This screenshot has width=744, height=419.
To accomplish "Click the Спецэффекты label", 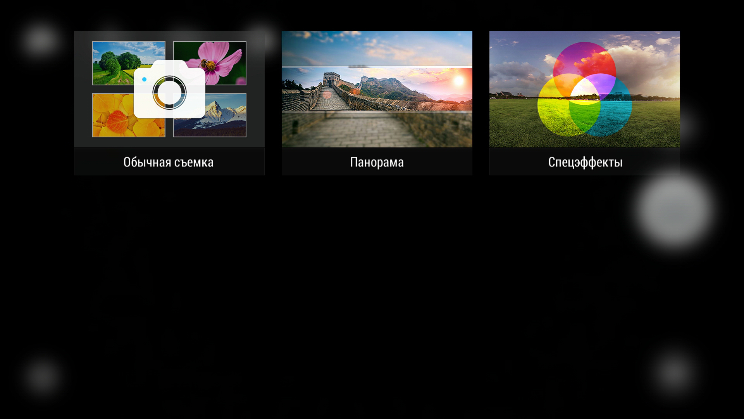I will (x=585, y=162).
